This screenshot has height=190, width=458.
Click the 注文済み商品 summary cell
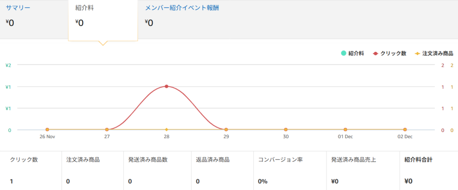coord(92,170)
